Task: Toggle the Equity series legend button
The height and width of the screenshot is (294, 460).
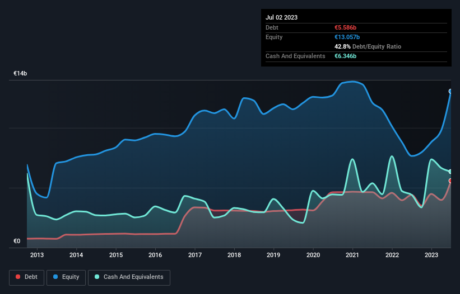Action: pyautogui.click(x=66, y=277)
